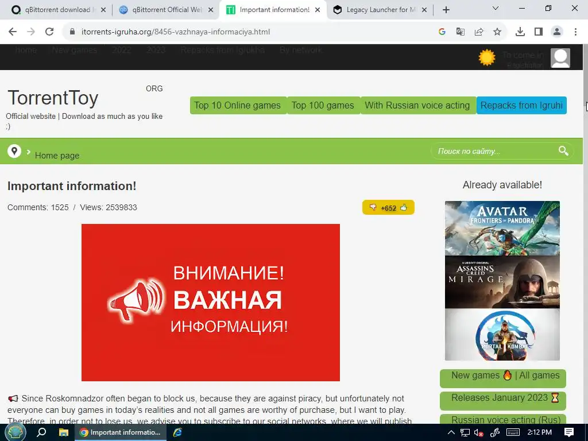The image size is (588, 441).
Task: Click the muted volume tray icon
Action: [478, 432]
